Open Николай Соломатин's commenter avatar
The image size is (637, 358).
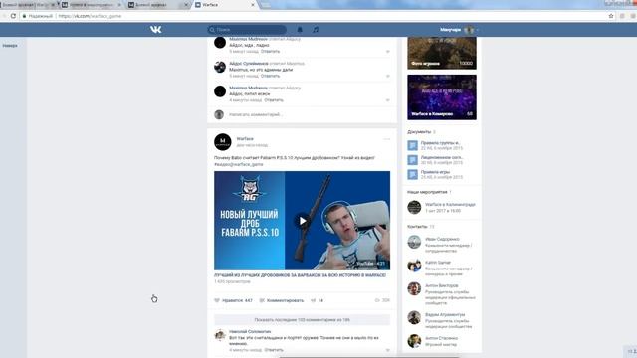point(220,335)
